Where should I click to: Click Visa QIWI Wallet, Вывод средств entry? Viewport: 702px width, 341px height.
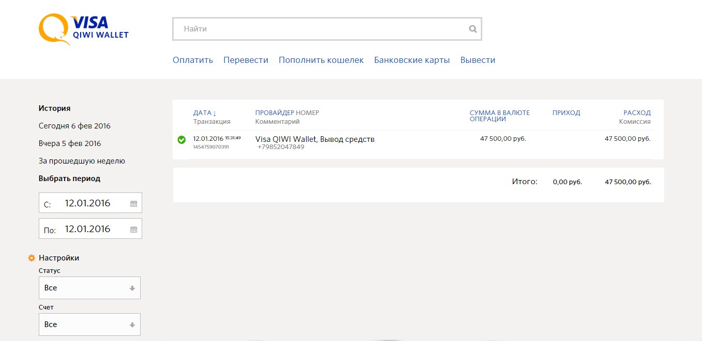[x=315, y=139]
